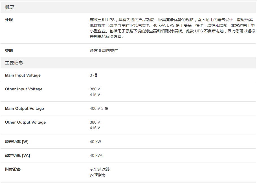Click the 40 kVA value

click(x=96, y=155)
